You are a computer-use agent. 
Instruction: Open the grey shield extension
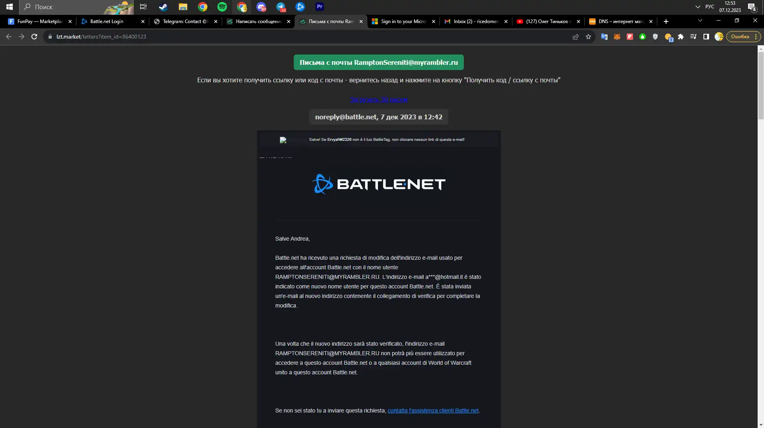point(655,37)
